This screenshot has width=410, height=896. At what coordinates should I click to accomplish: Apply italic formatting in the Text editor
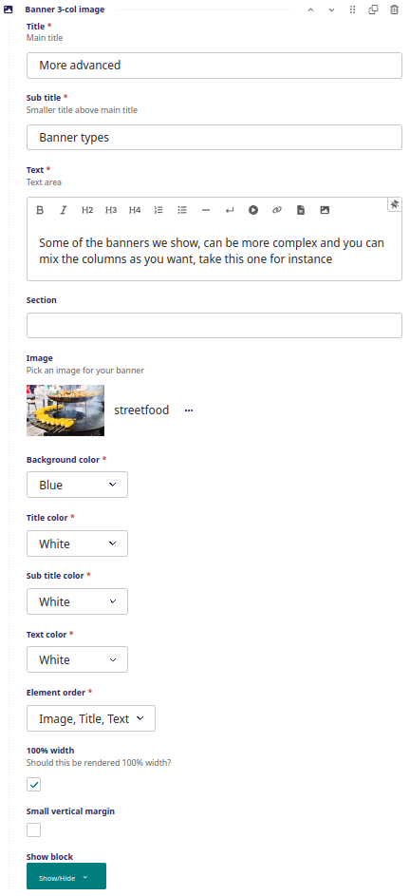[x=64, y=210]
